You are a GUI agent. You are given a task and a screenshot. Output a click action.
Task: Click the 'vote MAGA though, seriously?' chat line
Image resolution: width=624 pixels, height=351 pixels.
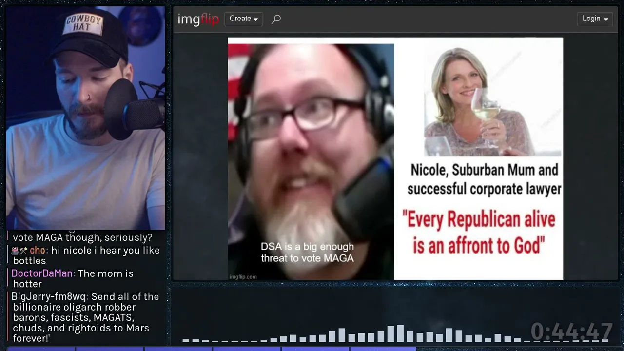82,238
